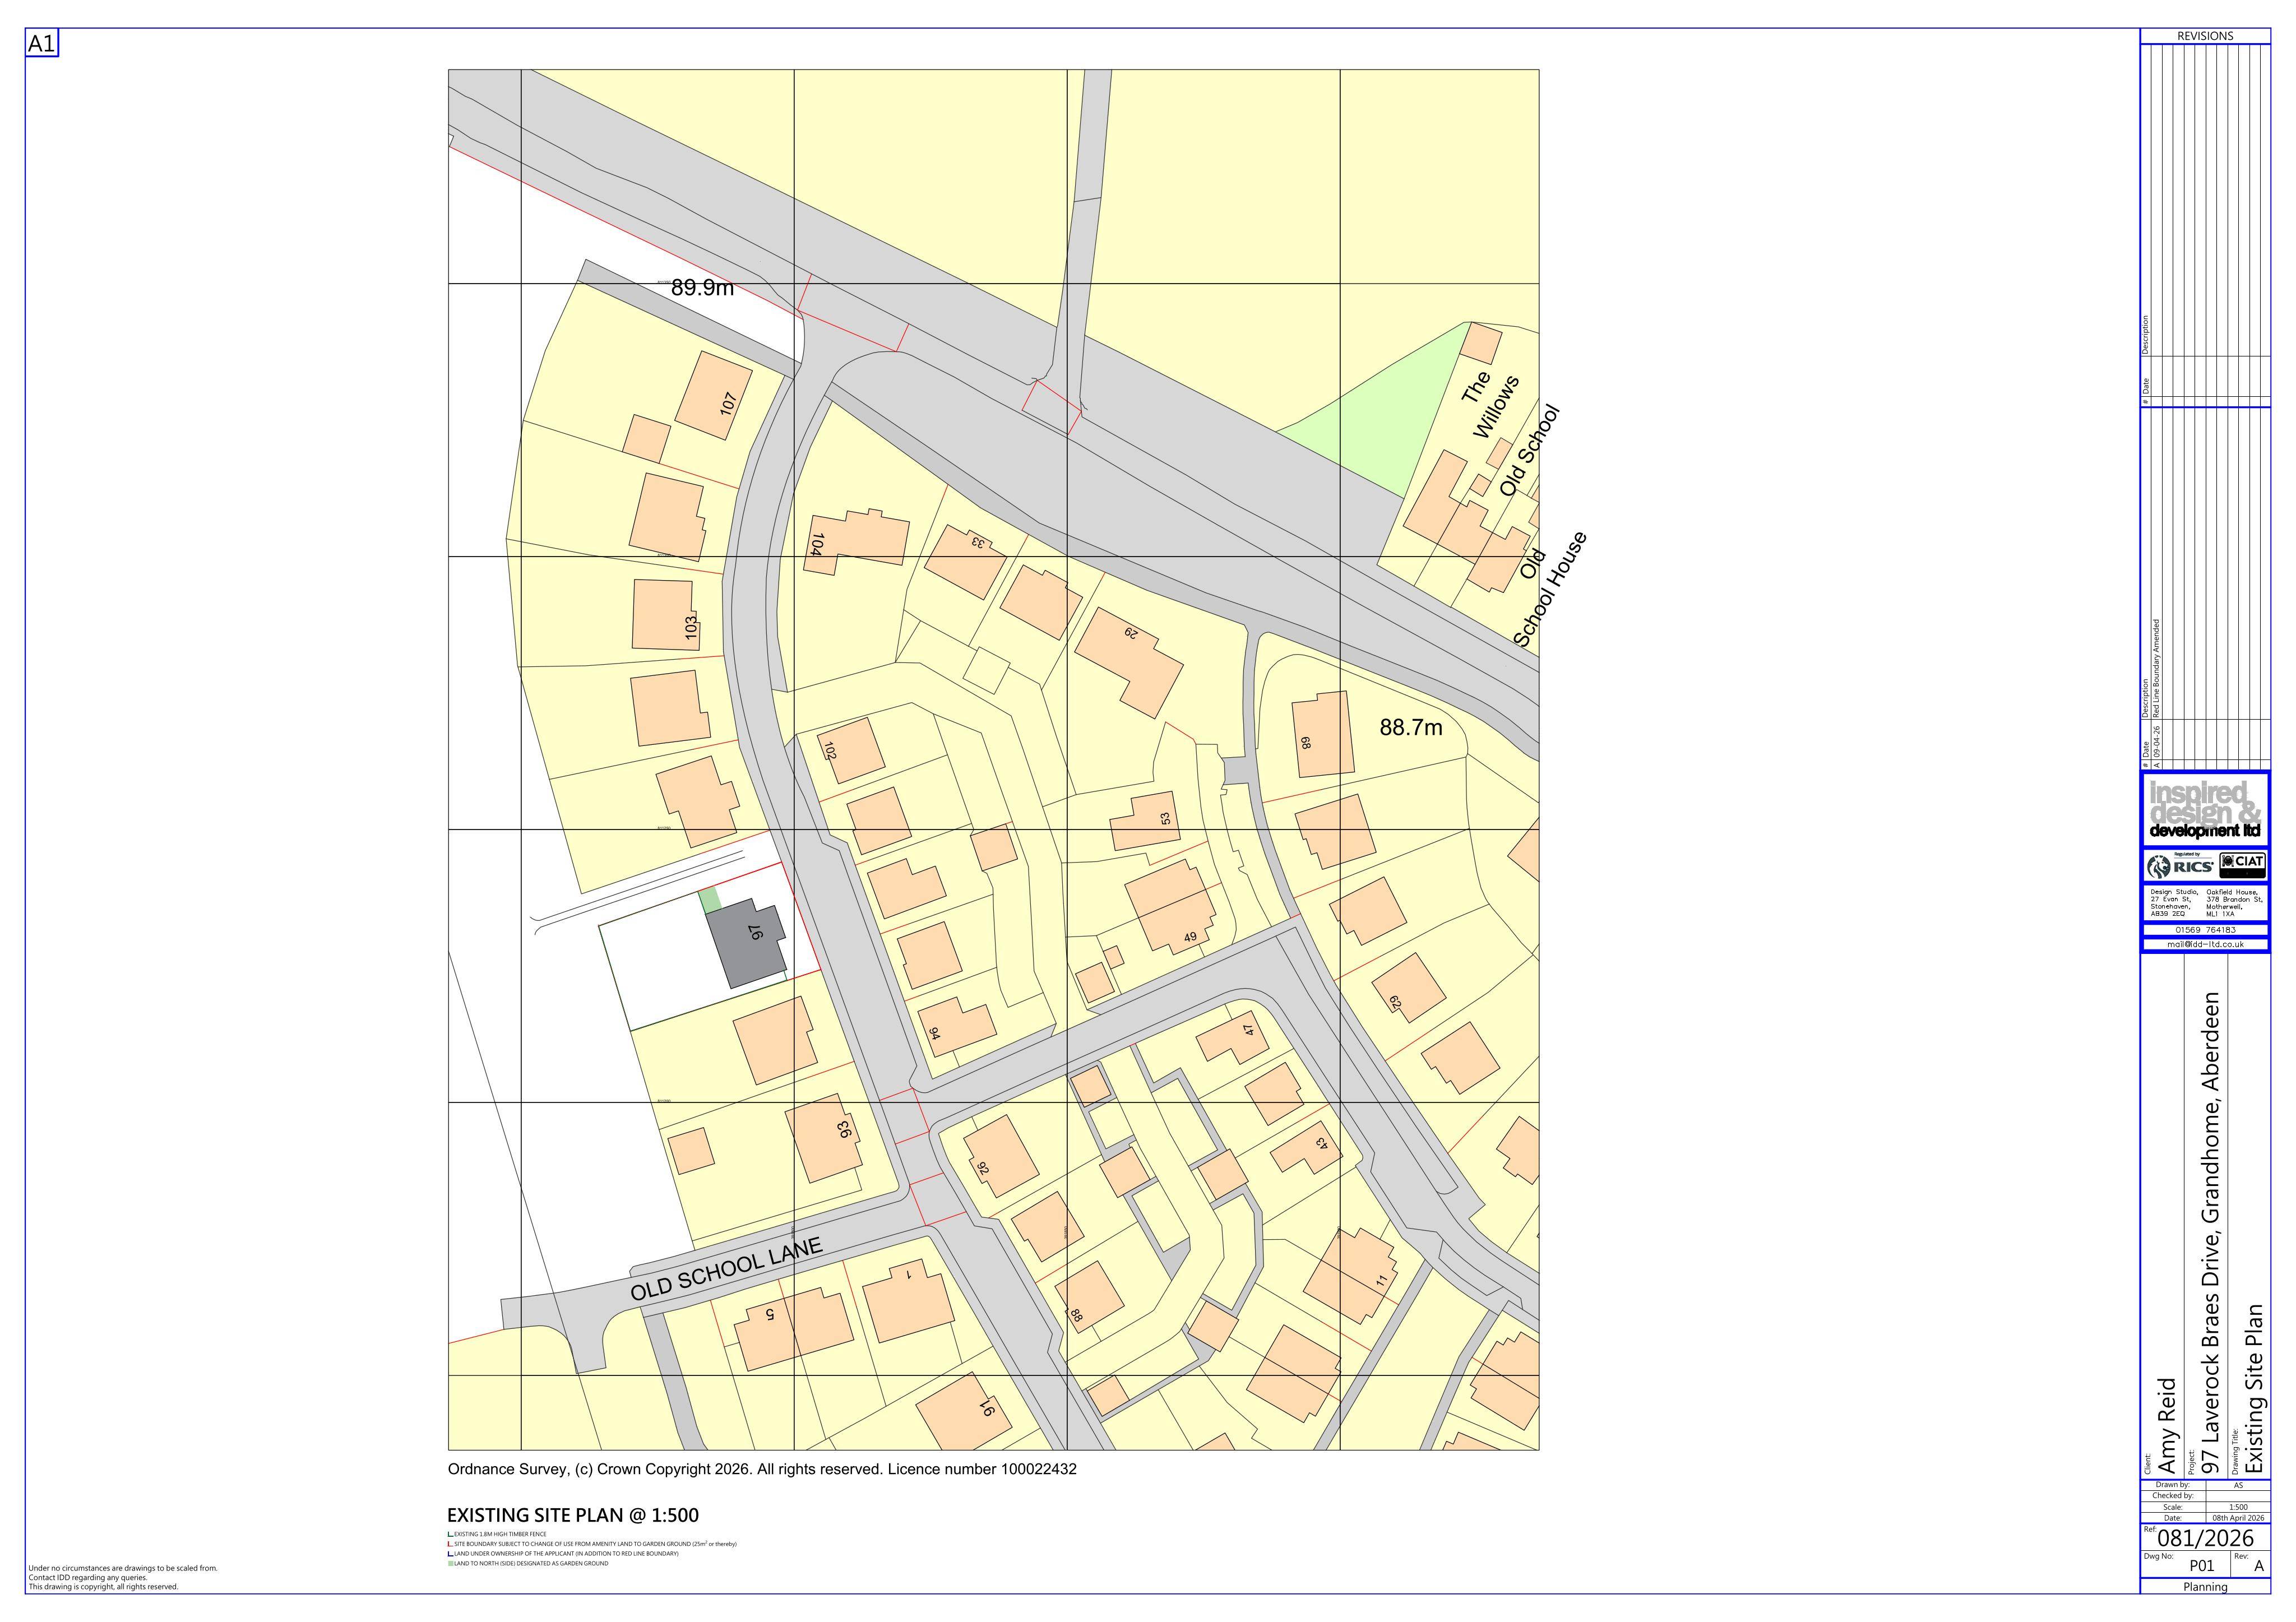Click The Willows property label
The height and width of the screenshot is (1622, 2296).
(x=1489, y=405)
